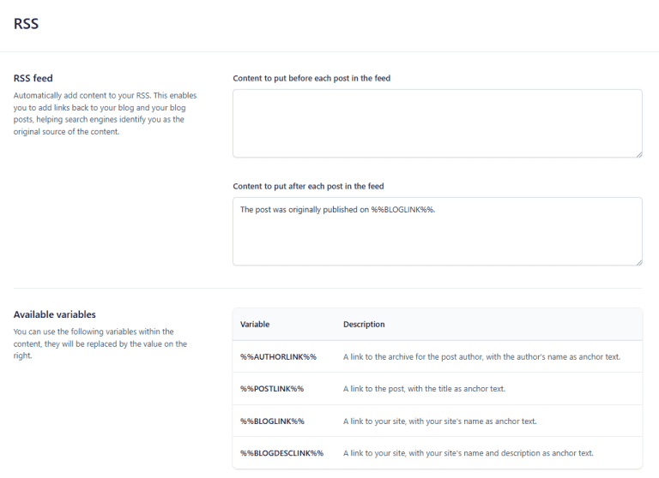Click the description text for %%BLOGDESCLINK%%
This screenshot has height=478, width=659.
(468, 453)
